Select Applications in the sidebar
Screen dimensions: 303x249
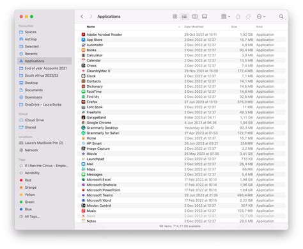[44, 61]
